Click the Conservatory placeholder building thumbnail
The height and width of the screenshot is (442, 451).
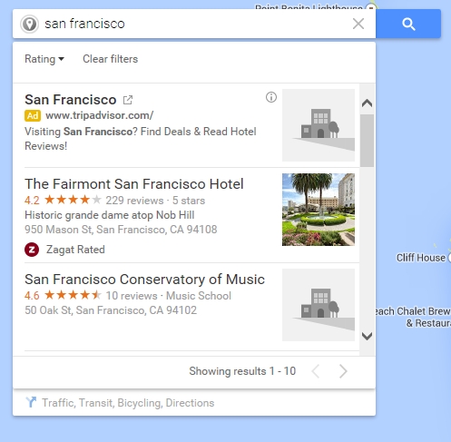[319, 305]
